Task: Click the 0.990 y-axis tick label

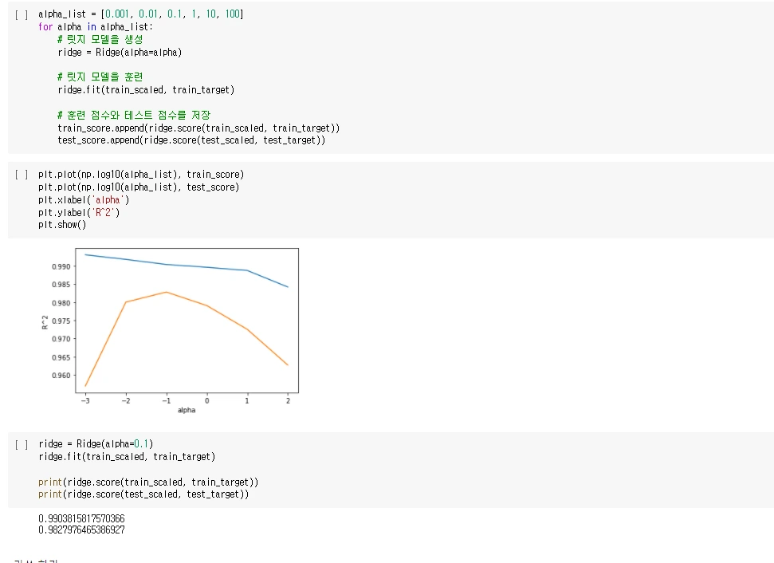Action: pyautogui.click(x=61, y=266)
